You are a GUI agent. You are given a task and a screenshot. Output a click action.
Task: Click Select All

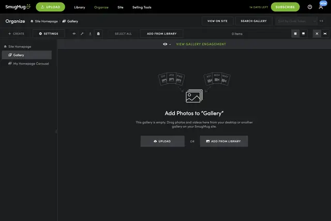tap(123, 34)
